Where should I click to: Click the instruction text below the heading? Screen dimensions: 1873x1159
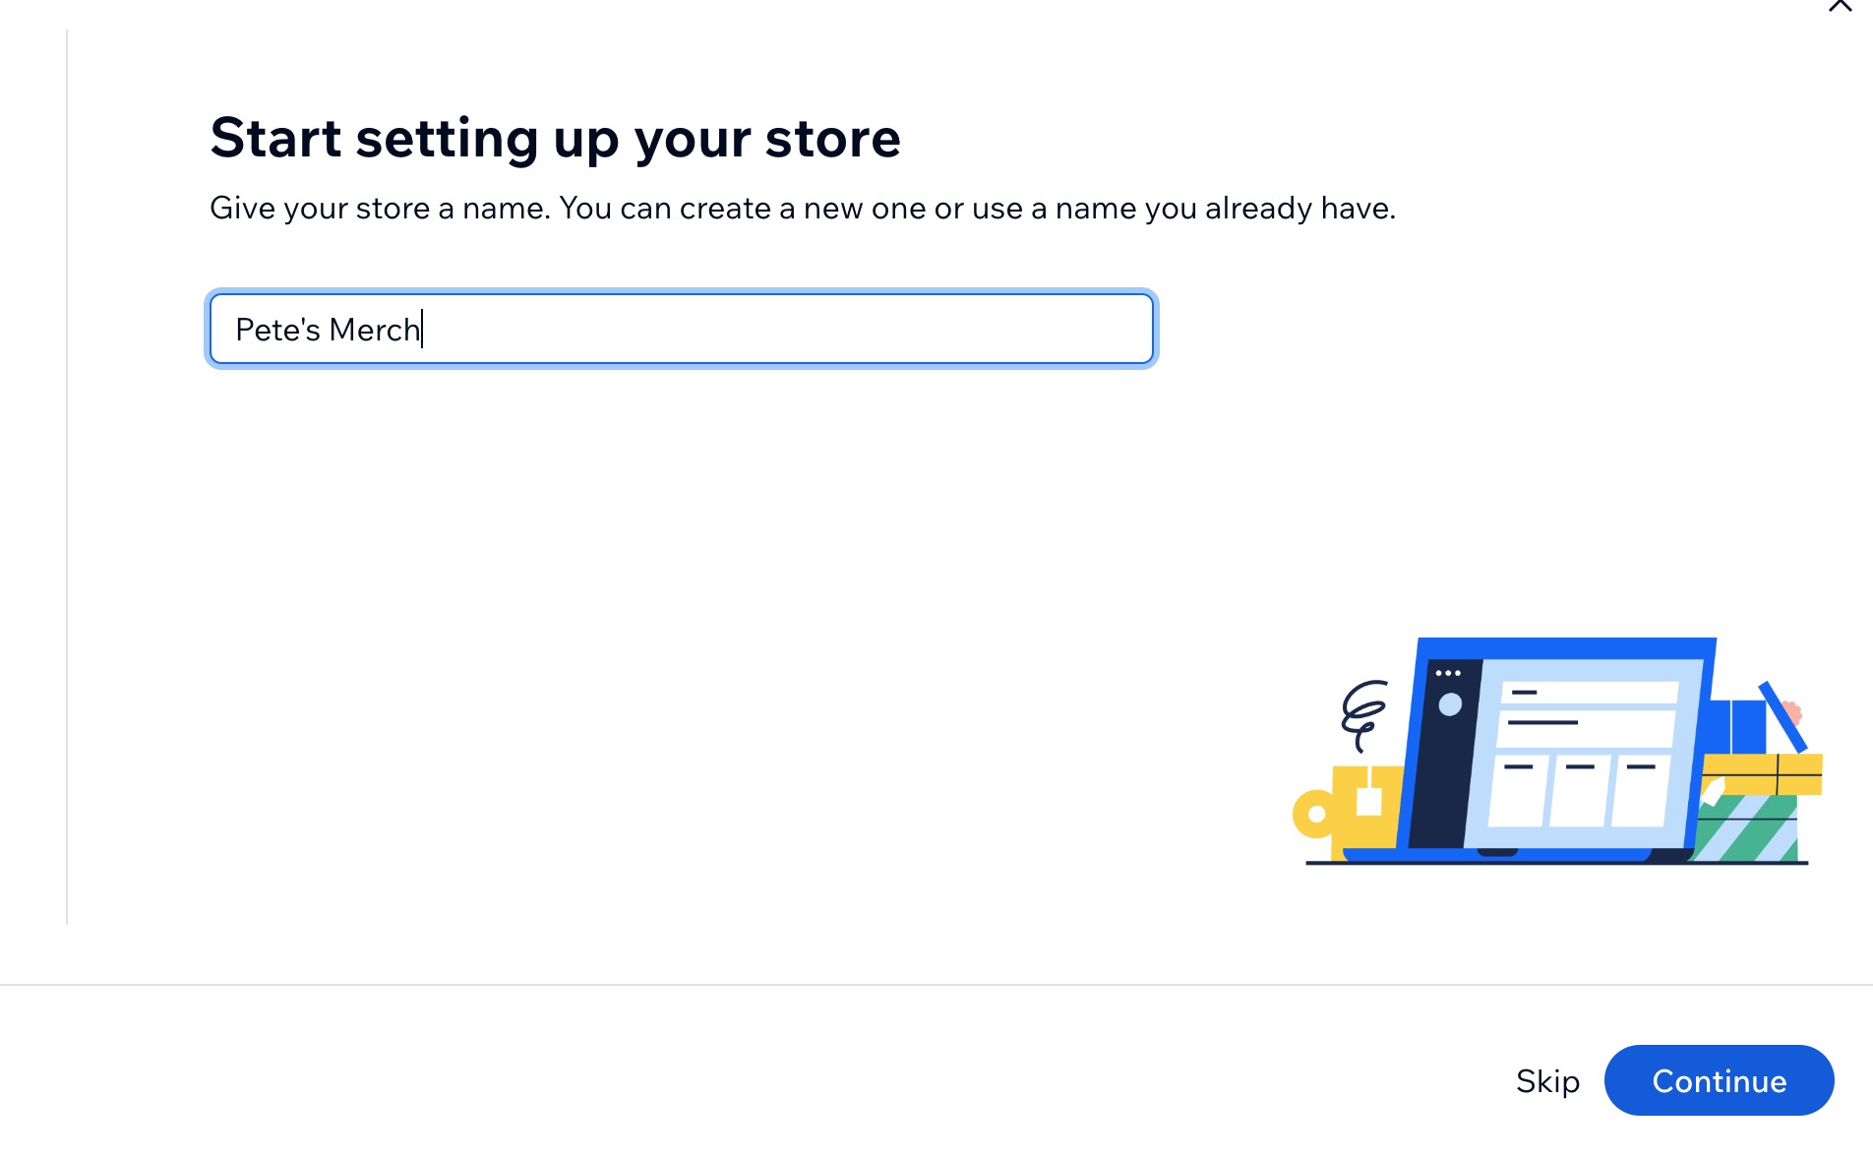click(804, 208)
